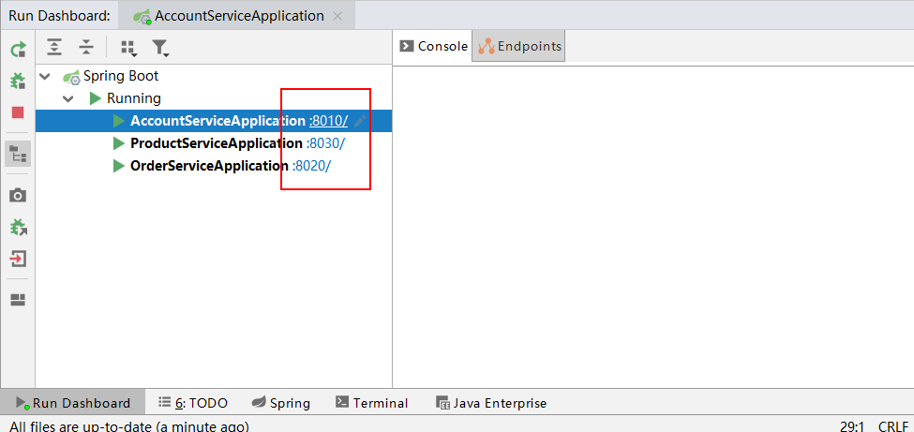Click the Rerun in Debug mode icon

pyautogui.click(x=18, y=81)
